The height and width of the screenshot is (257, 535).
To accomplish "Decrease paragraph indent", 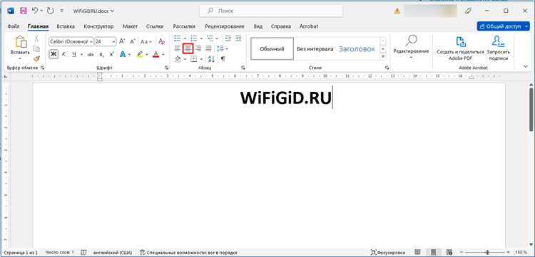I will pos(228,38).
